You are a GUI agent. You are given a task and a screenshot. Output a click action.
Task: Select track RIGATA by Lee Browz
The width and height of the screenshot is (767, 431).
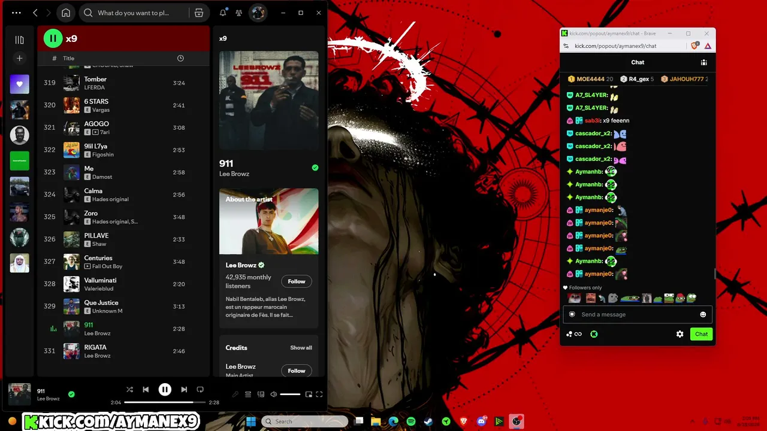pos(123,351)
